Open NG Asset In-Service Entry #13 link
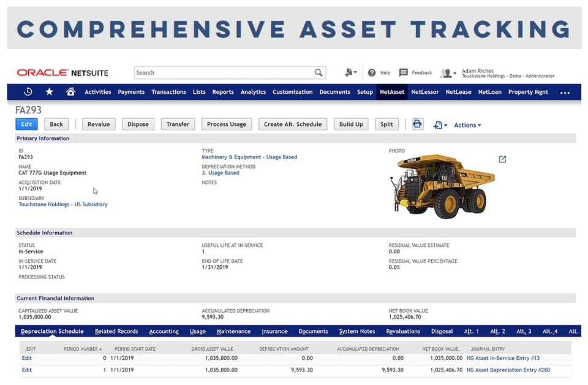The image size is (588, 385). [x=503, y=358]
